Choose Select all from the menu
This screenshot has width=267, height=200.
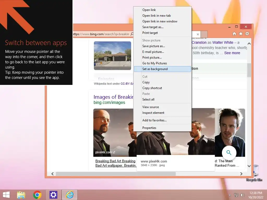(162, 99)
